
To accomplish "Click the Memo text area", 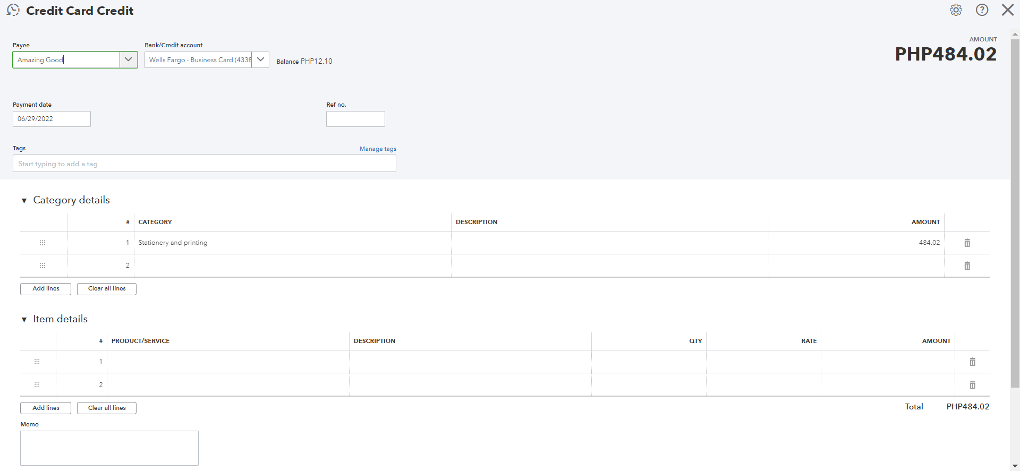I will [x=109, y=448].
